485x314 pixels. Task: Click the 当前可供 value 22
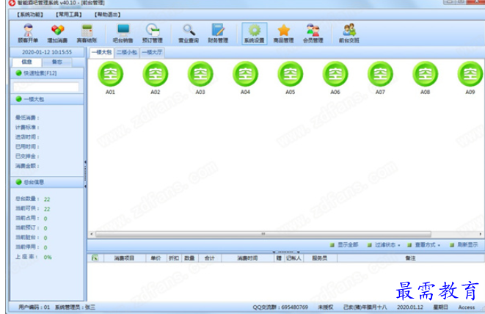(x=47, y=209)
